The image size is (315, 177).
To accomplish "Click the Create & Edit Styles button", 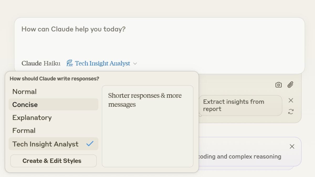I will tap(54, 161).
